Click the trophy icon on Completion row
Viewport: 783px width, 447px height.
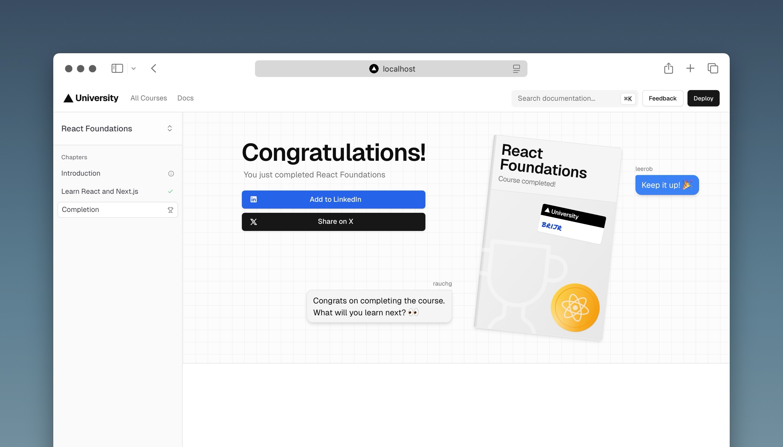pyautogui.click(x=170, y=210)
